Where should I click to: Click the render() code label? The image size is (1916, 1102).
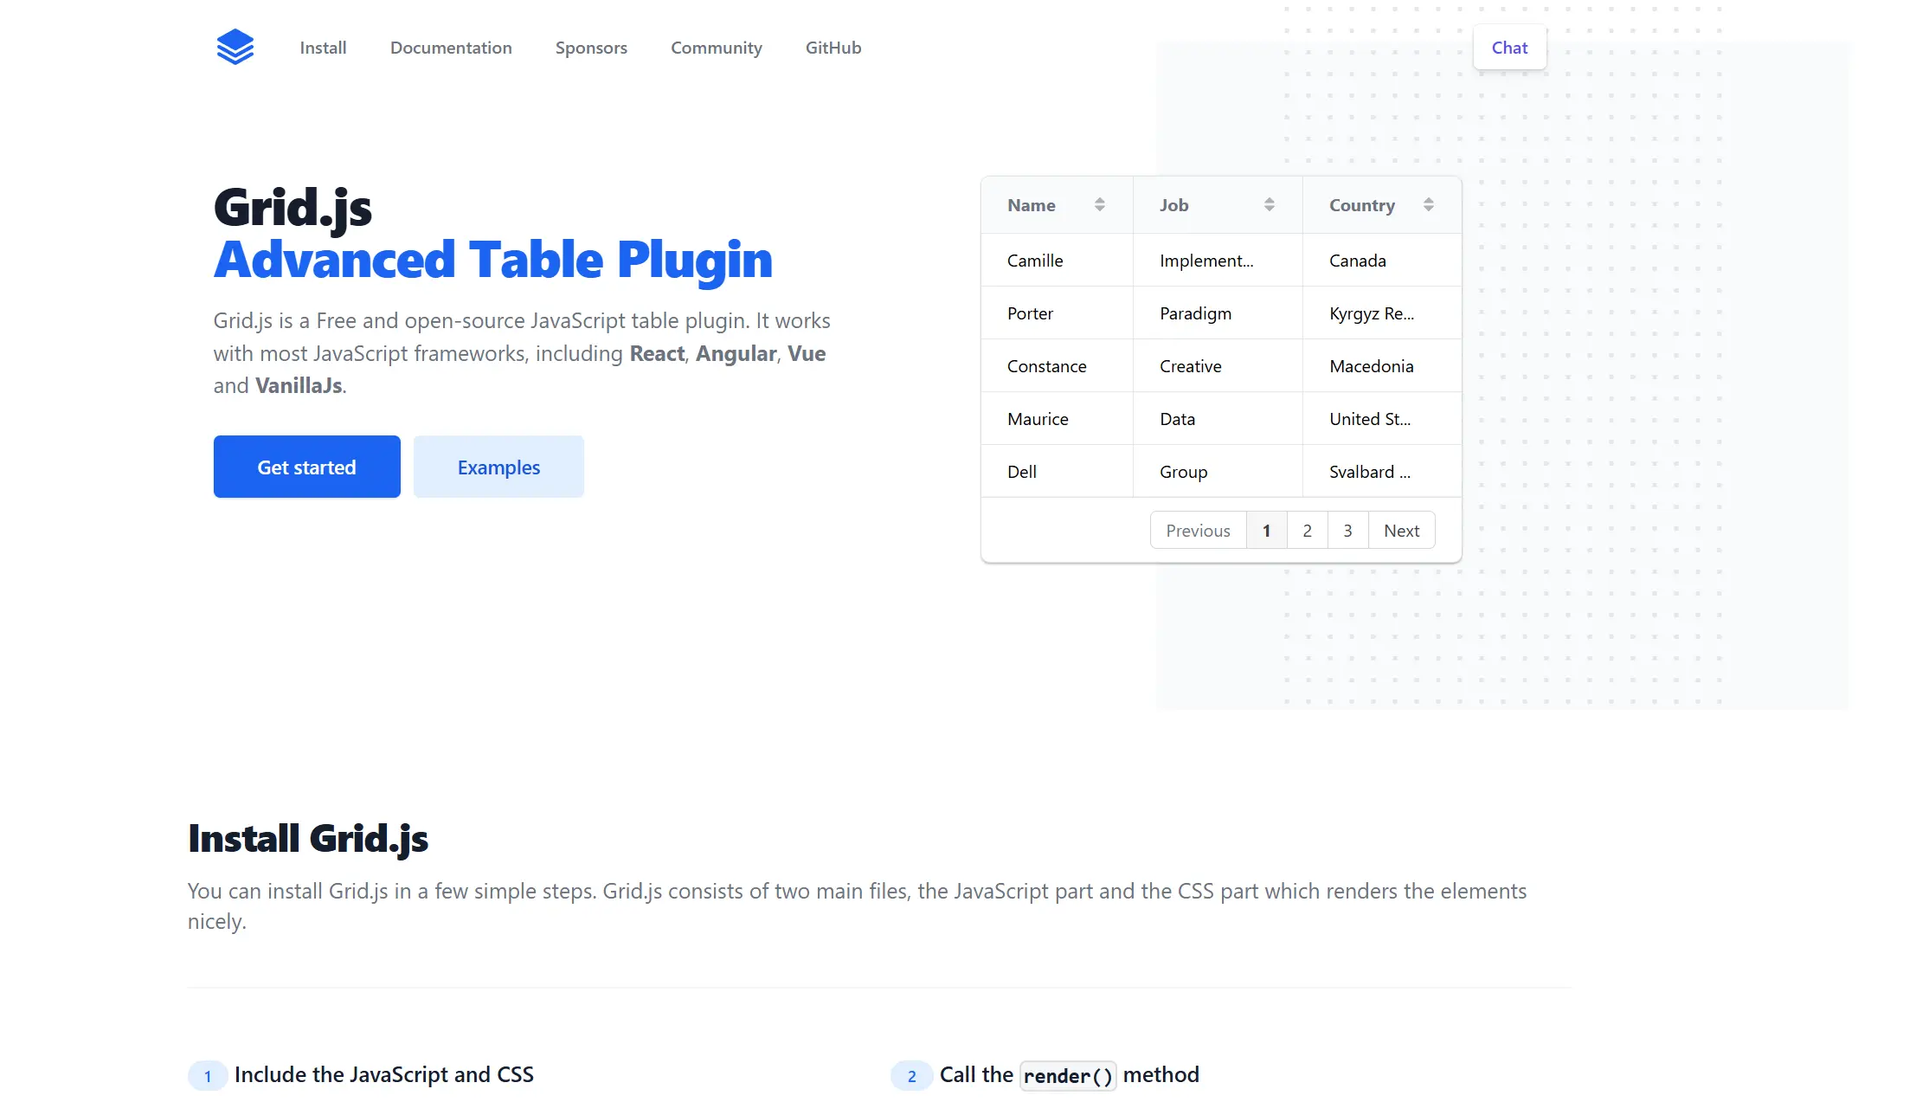coord(1068,1075)
